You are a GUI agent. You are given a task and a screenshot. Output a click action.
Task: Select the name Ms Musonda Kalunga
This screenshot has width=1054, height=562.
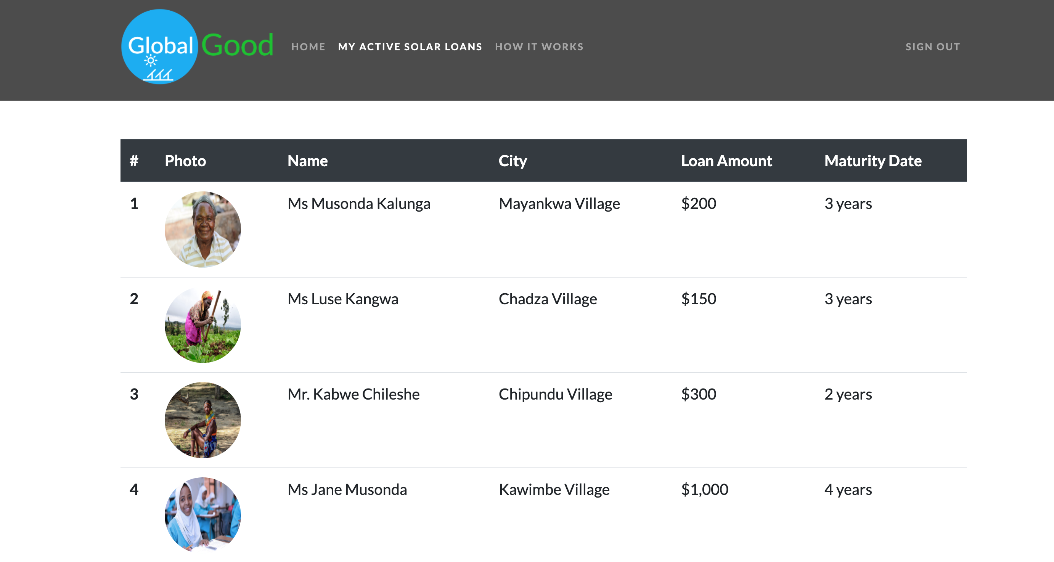(359, 203)
